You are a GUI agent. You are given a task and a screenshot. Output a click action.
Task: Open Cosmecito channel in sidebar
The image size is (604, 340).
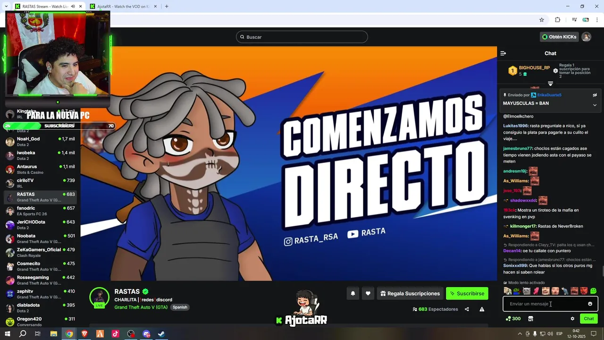point(40,266)
